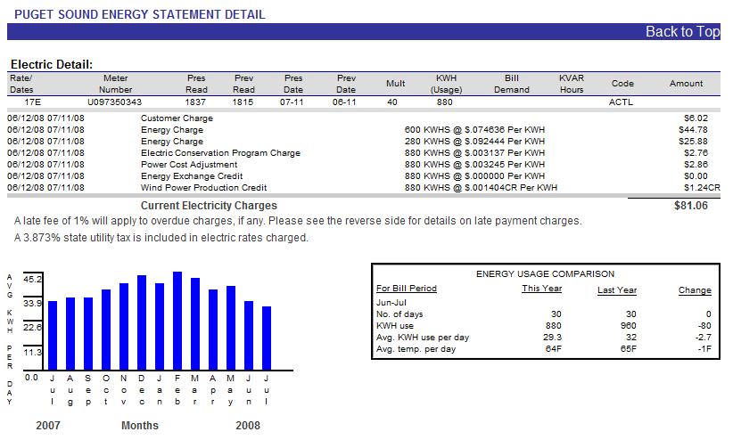This screenshot has width=733, height=440.
Task: Select the KVAR Hours column header
Action: [571, 84]
